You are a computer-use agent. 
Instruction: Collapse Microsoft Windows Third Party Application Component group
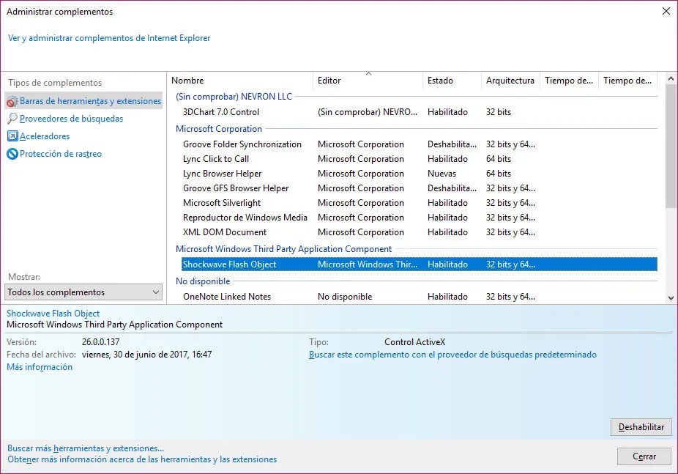[x=283, y=249]
